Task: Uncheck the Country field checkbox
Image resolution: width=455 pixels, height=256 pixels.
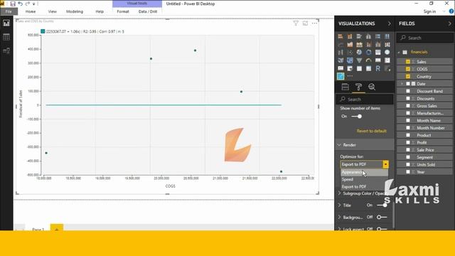Action: 408,76
